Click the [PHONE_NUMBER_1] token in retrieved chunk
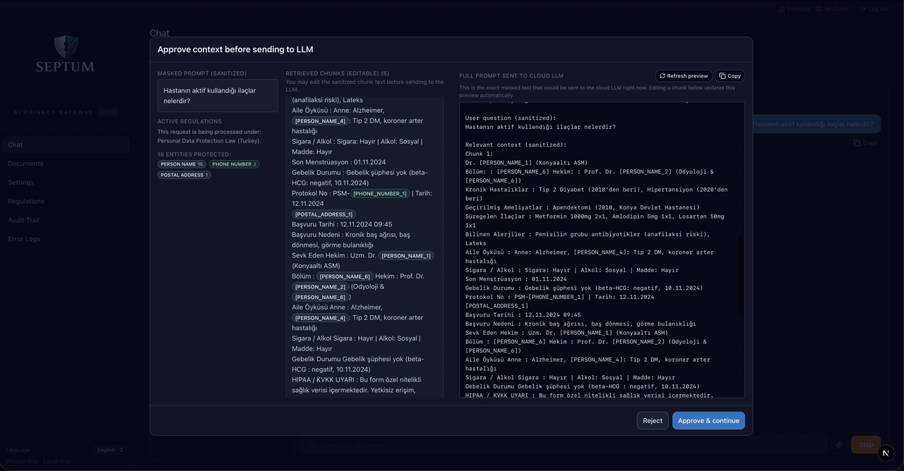Screen dimensions: 904x471 380,193
